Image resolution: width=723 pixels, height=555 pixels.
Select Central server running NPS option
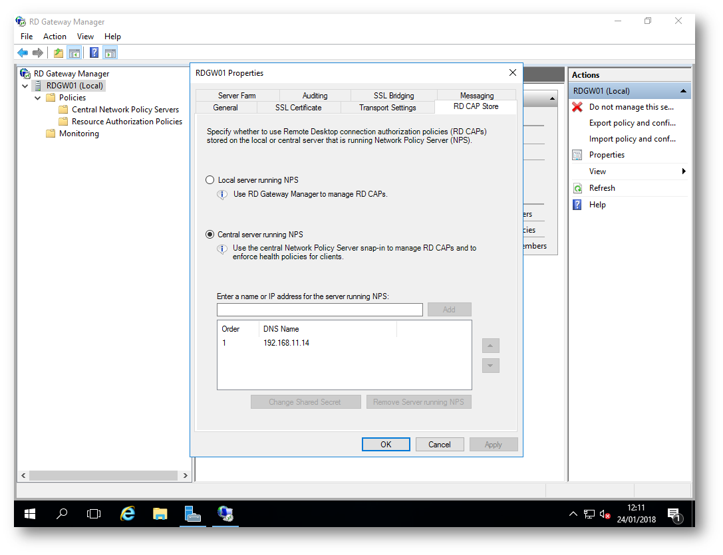pyautogui.click(x=210, y=234)
